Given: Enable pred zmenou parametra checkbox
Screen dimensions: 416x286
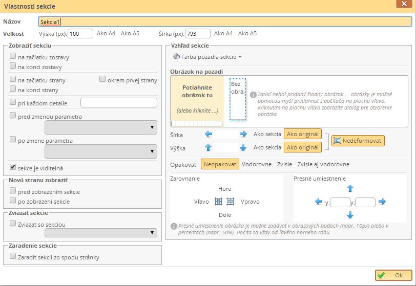Looking at the screenshot, I should [13, 115].
